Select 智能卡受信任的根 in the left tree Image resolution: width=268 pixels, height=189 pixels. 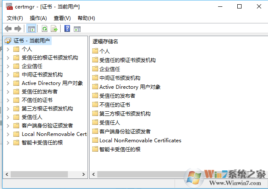point(42,143)
